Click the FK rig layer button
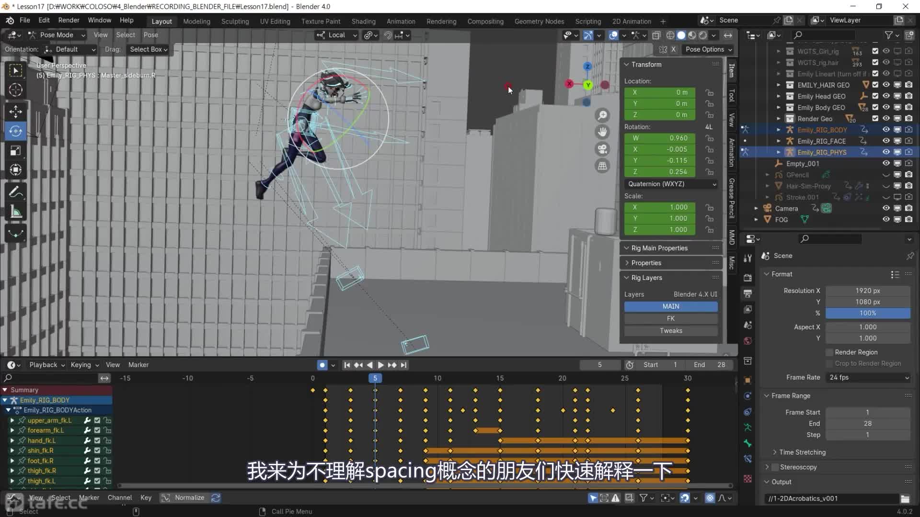 [x=670, y=318]
